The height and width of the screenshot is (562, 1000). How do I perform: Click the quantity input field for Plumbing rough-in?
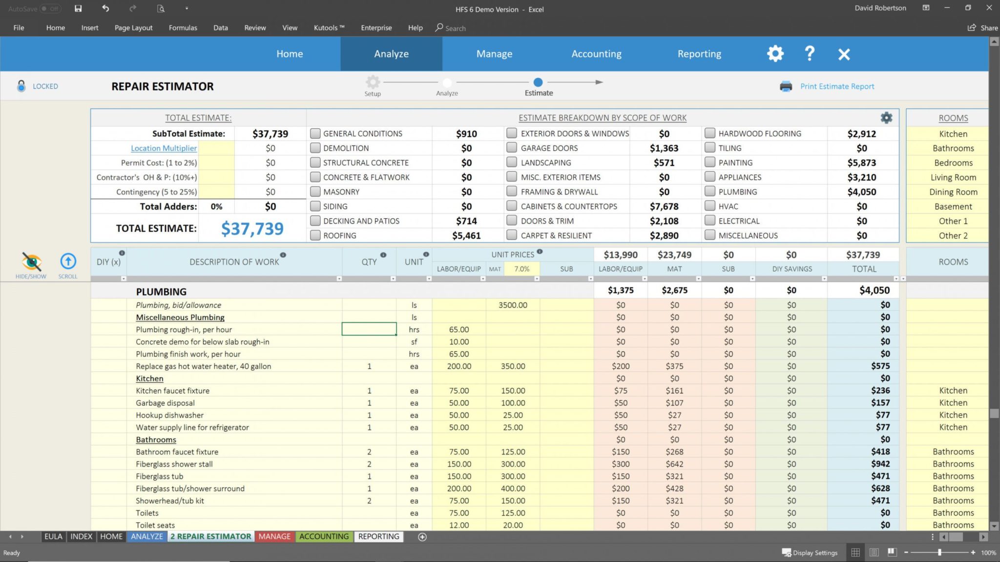pyautogui.click(x=369, y=329)
